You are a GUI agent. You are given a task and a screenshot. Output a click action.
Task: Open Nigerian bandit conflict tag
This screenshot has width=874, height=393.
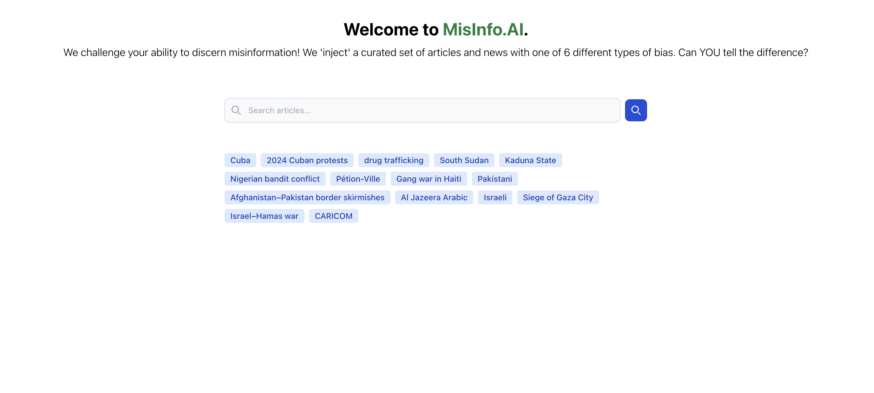click(x=275, y=179)
